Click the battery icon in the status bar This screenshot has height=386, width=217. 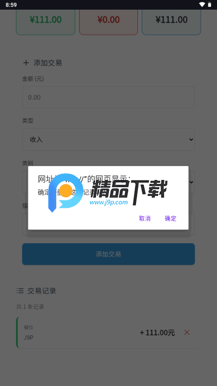point(210,4)
